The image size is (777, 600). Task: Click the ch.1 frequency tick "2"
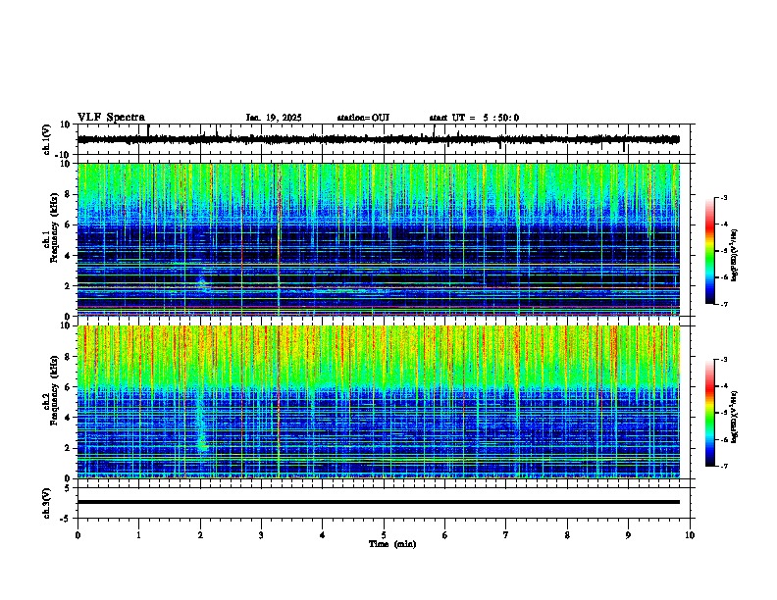pos(68,286)
